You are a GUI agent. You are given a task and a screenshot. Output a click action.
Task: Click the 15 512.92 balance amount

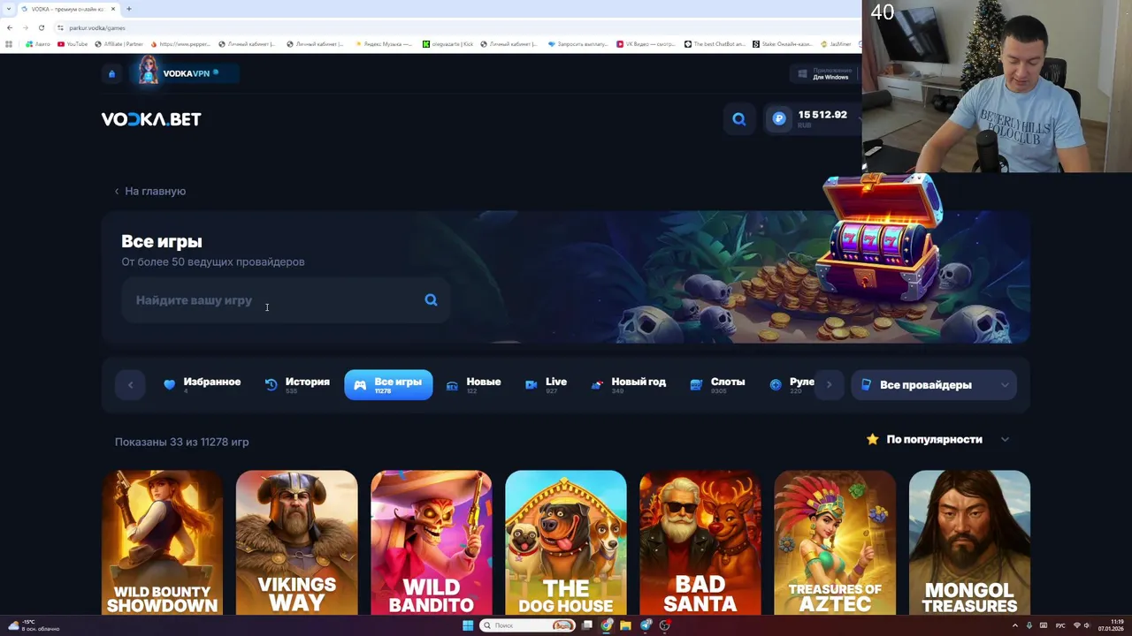(x=822, y=115)
